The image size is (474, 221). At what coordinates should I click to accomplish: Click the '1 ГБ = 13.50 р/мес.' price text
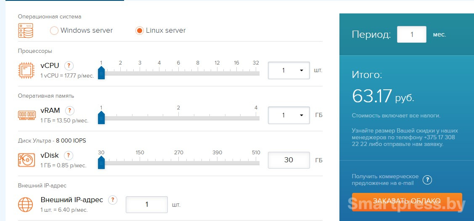pos(64,121)
